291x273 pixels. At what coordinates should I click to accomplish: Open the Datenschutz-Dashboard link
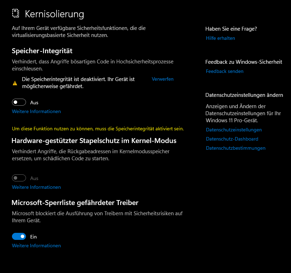[x=232, y=139]
